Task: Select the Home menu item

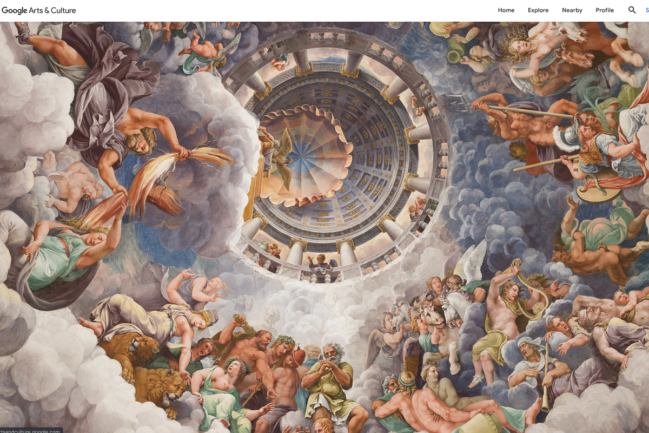Action: click(506, 10)
